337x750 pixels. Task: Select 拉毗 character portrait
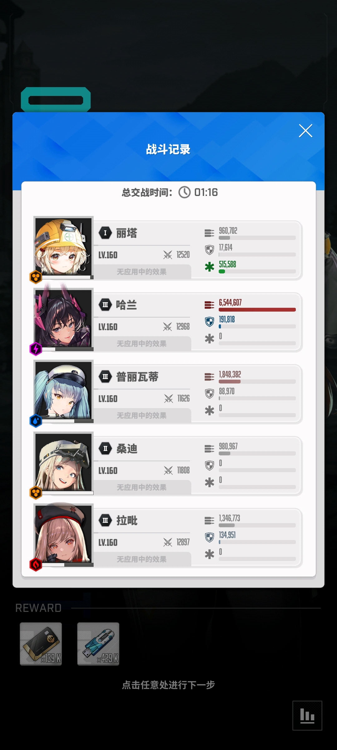point(63,534)
